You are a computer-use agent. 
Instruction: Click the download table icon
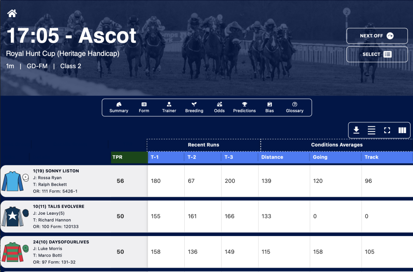357,130
